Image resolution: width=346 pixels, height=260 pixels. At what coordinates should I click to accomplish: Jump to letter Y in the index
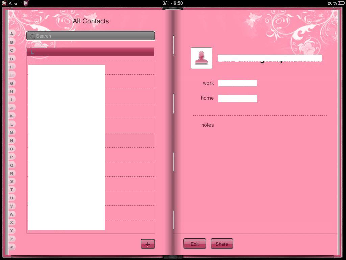(x=11, y=231)
